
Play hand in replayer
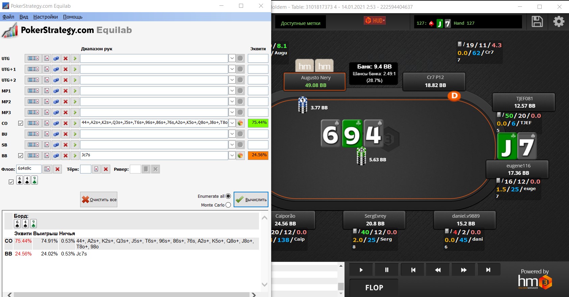361,270
